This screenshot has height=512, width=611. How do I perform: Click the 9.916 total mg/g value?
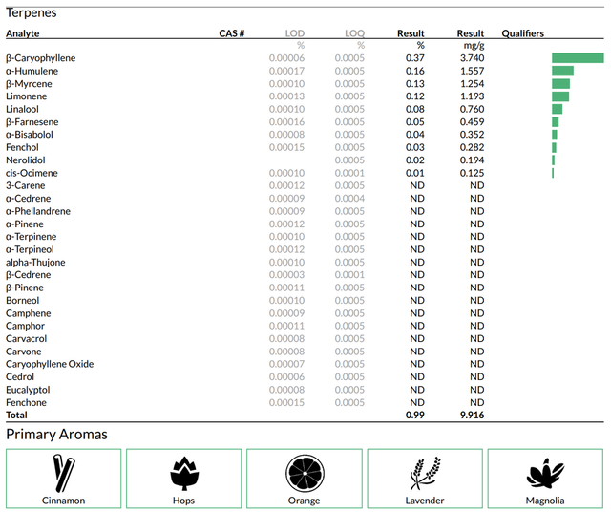[472, 416]
